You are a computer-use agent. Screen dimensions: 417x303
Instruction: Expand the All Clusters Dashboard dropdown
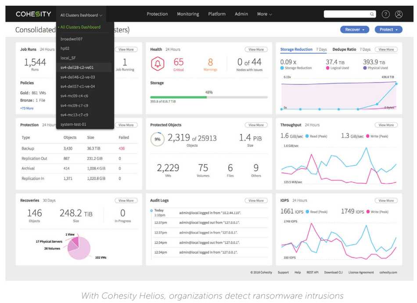click(x=81, y=15)
